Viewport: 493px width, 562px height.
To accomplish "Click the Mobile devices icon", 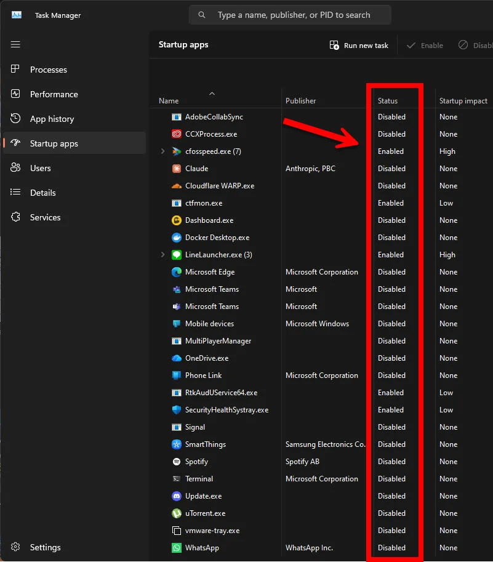I will pyautogui.click(x=177, y=324).
